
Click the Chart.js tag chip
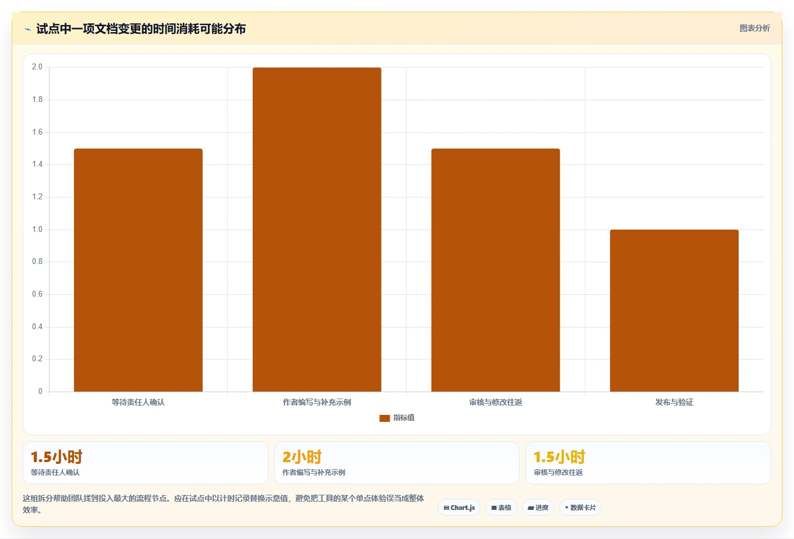(x=459, y=508)
